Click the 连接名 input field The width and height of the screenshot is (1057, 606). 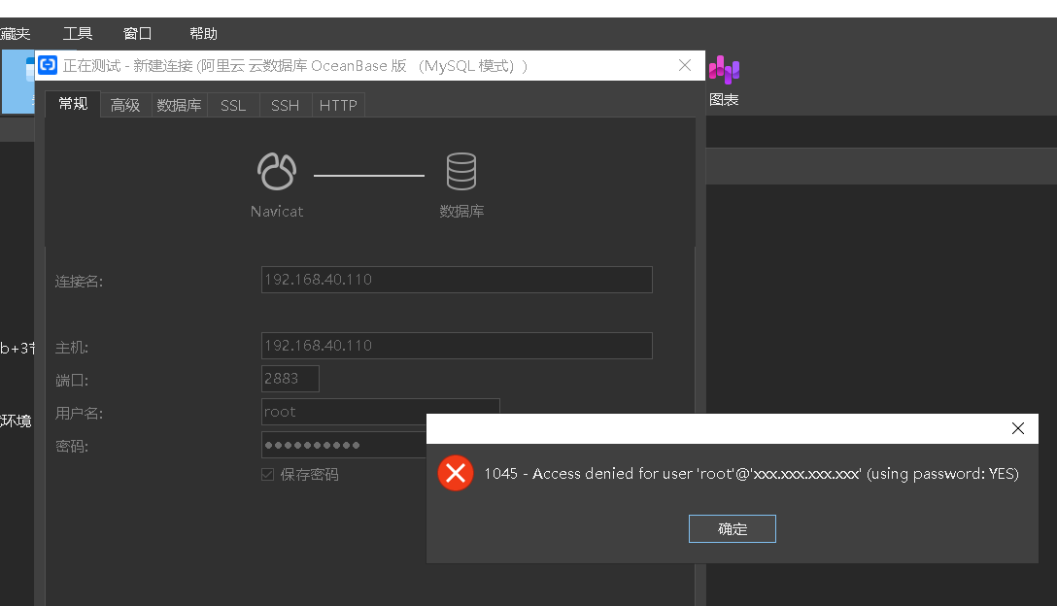457,280
